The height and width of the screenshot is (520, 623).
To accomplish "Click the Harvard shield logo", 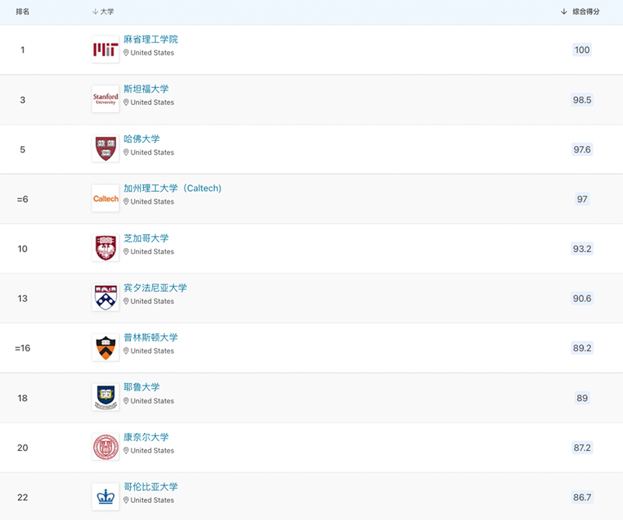I will 105,149.
